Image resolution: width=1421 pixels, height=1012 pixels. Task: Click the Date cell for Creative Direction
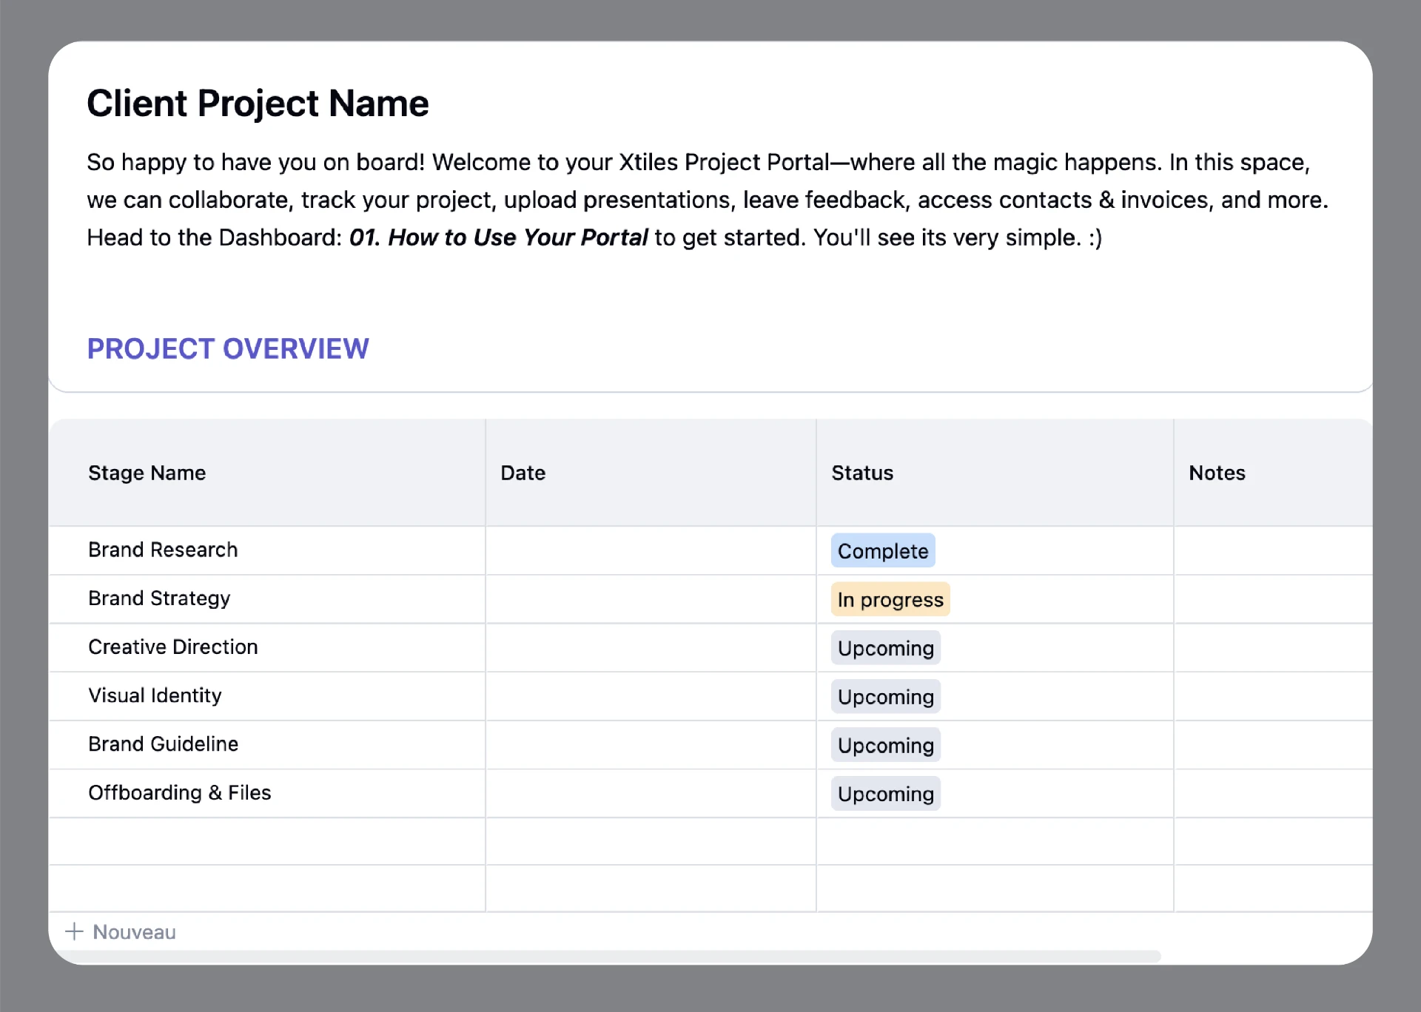(x=651, y=648)
